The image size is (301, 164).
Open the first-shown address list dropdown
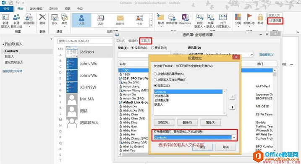point(234,138)
